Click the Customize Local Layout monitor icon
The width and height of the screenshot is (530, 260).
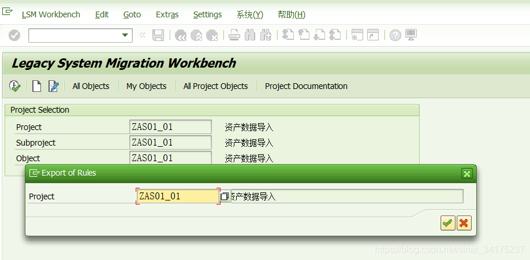point(411,35)
